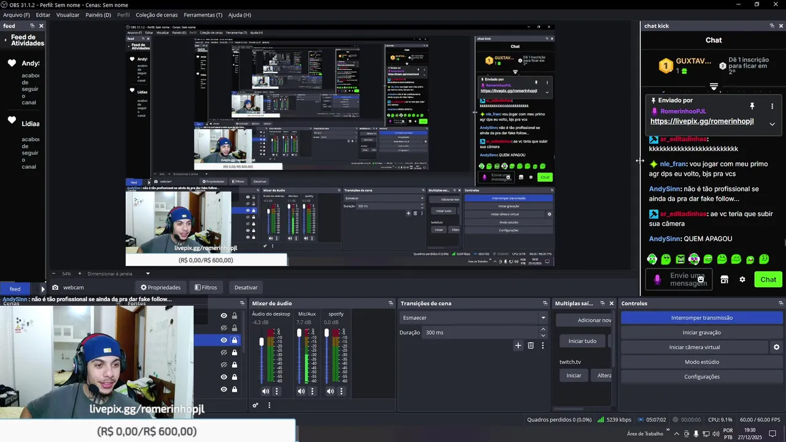This screenshot has width=786, height=442.
Task: Open the livepix.gg/romerinhopjl link in chat
Action: click(x=702, y=122)
